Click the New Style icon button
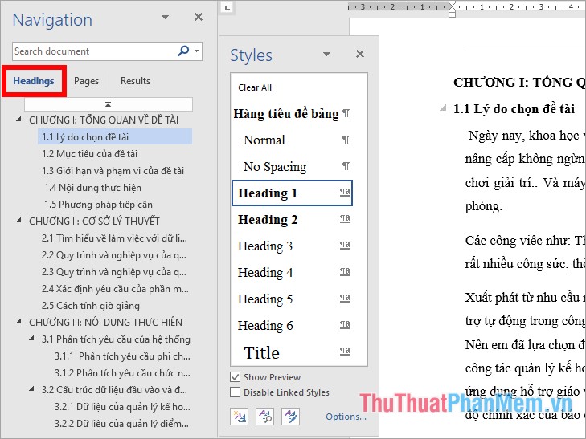 click(239, 417)
